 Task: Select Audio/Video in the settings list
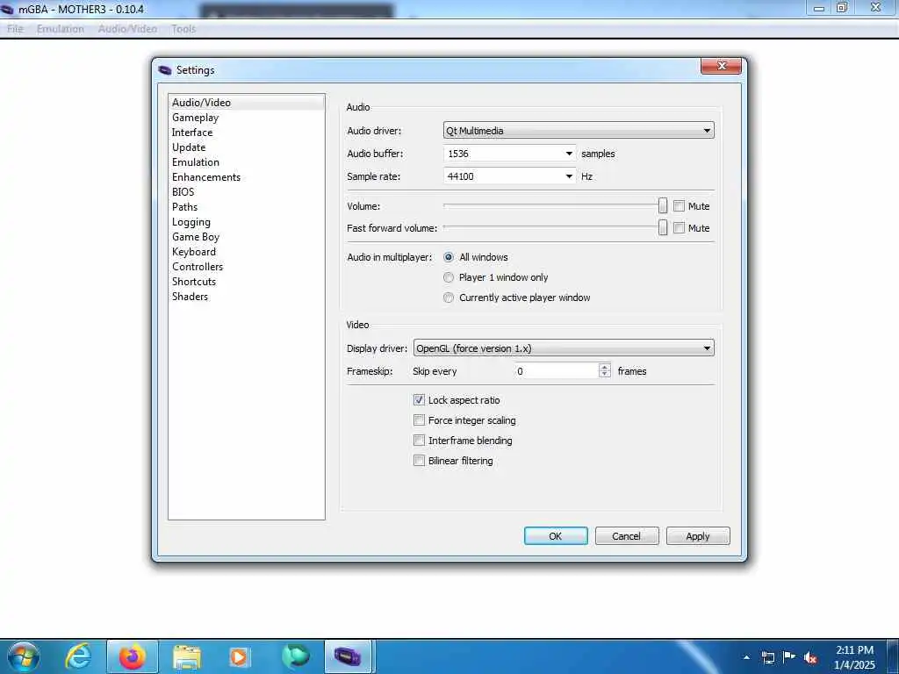pyautogui.click(x=247, y=103)
